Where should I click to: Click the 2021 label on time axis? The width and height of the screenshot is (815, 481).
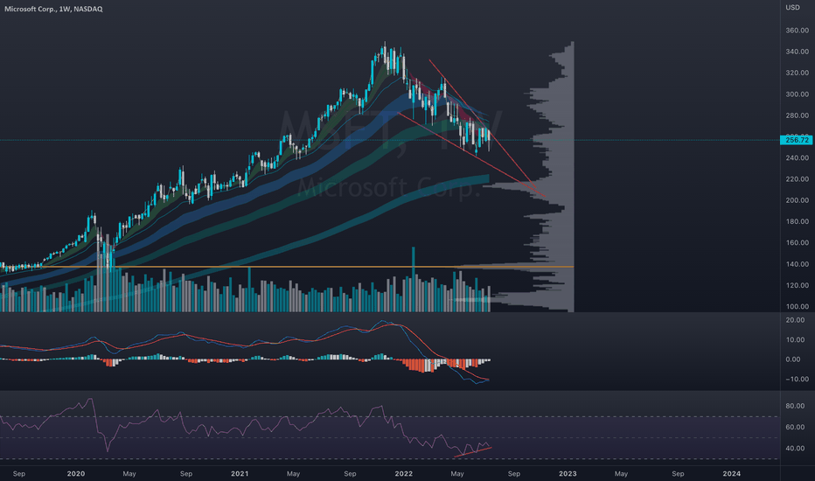(240, 474)
